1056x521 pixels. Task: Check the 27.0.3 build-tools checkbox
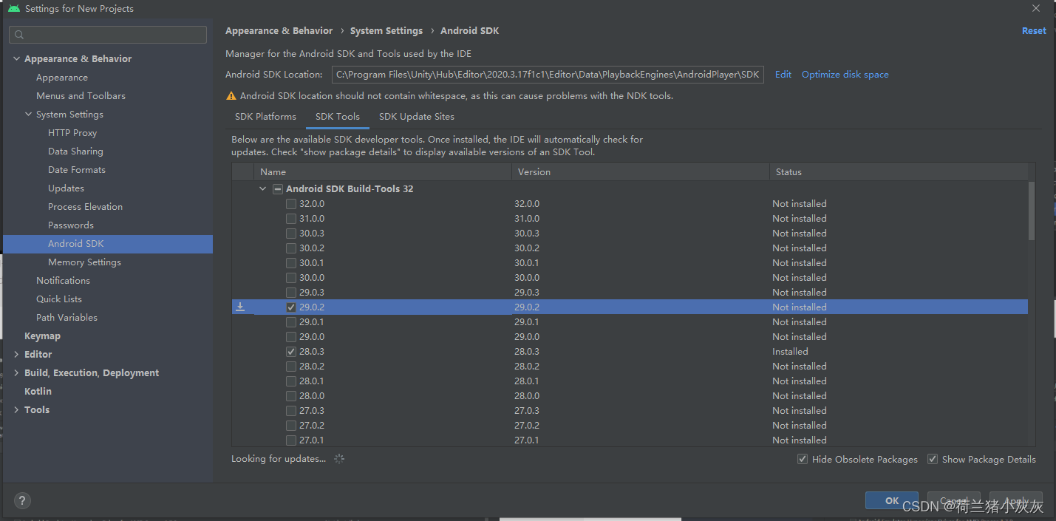[291, 411]
